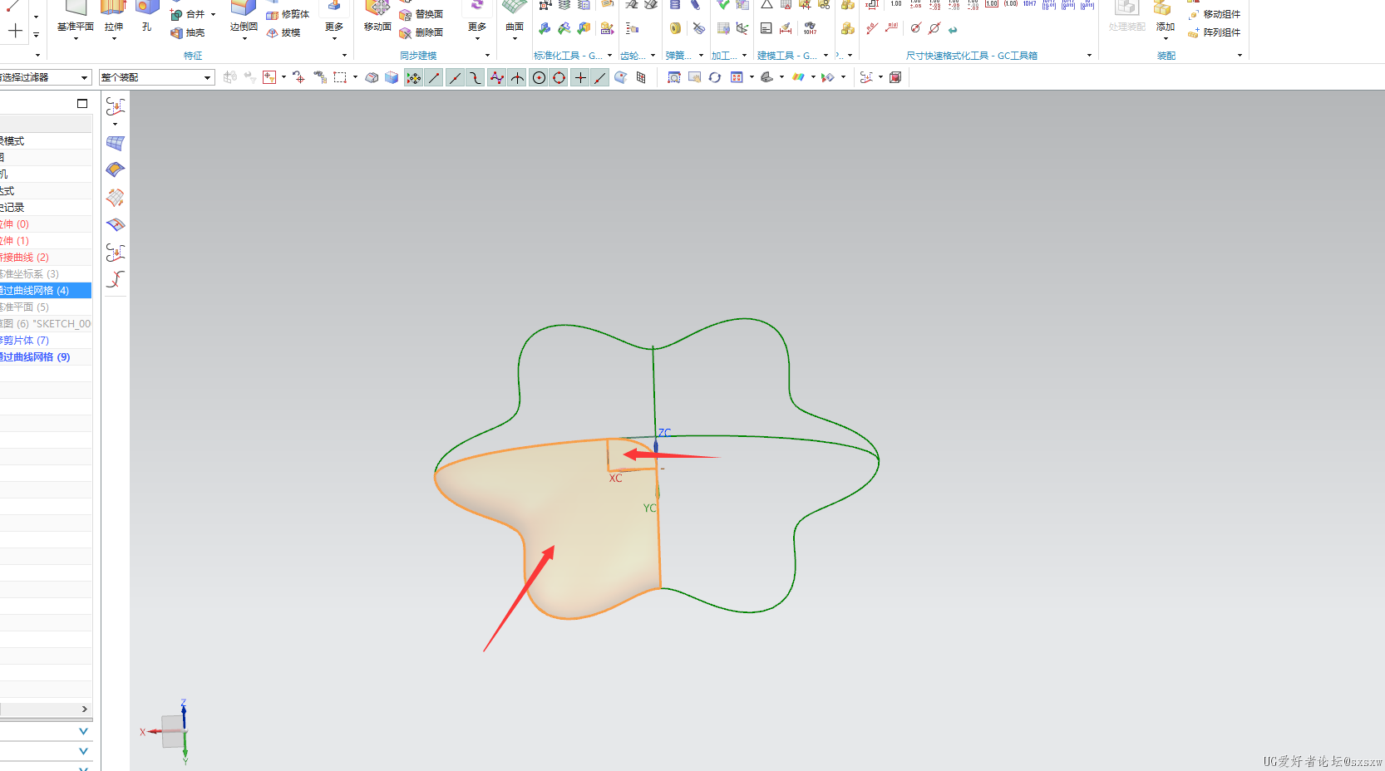1385x771 pixels.
Task: Select the Hole (孔) tool
Action: (x=147, y=17)
